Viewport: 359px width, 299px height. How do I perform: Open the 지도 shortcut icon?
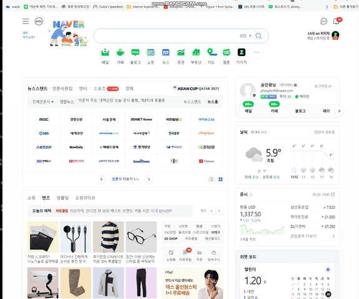(x=211, y=52)
